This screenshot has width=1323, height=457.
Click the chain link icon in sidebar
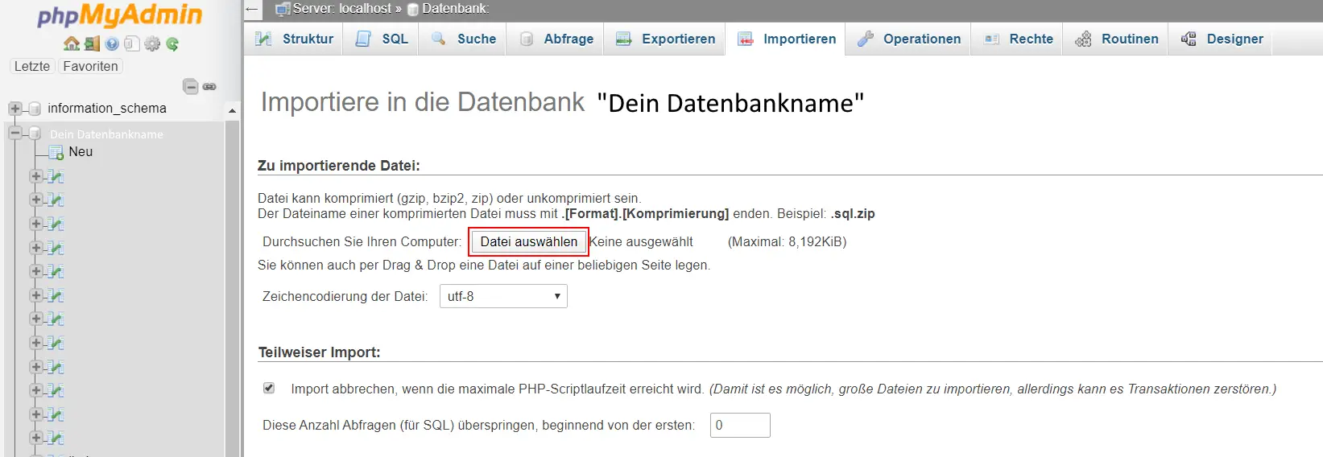(209, 86)
